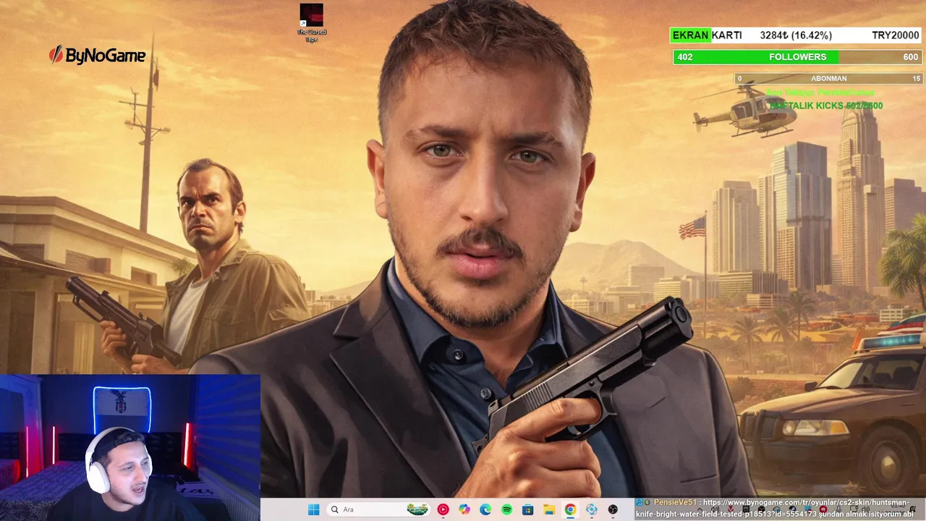Click the streamer webcam overlay

point(130,448)
